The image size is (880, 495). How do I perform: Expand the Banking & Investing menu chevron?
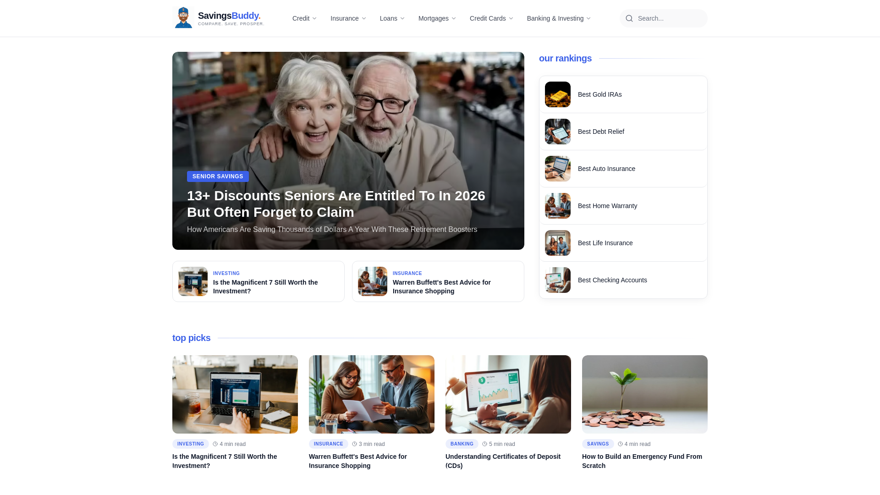pyautogui.click(x=588, y=18)
